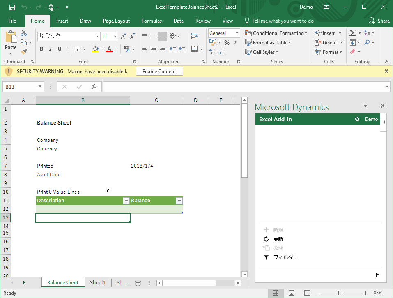The image size is (393, 298).
Task: Click the フィルター filter button
Action: [281, 257]
